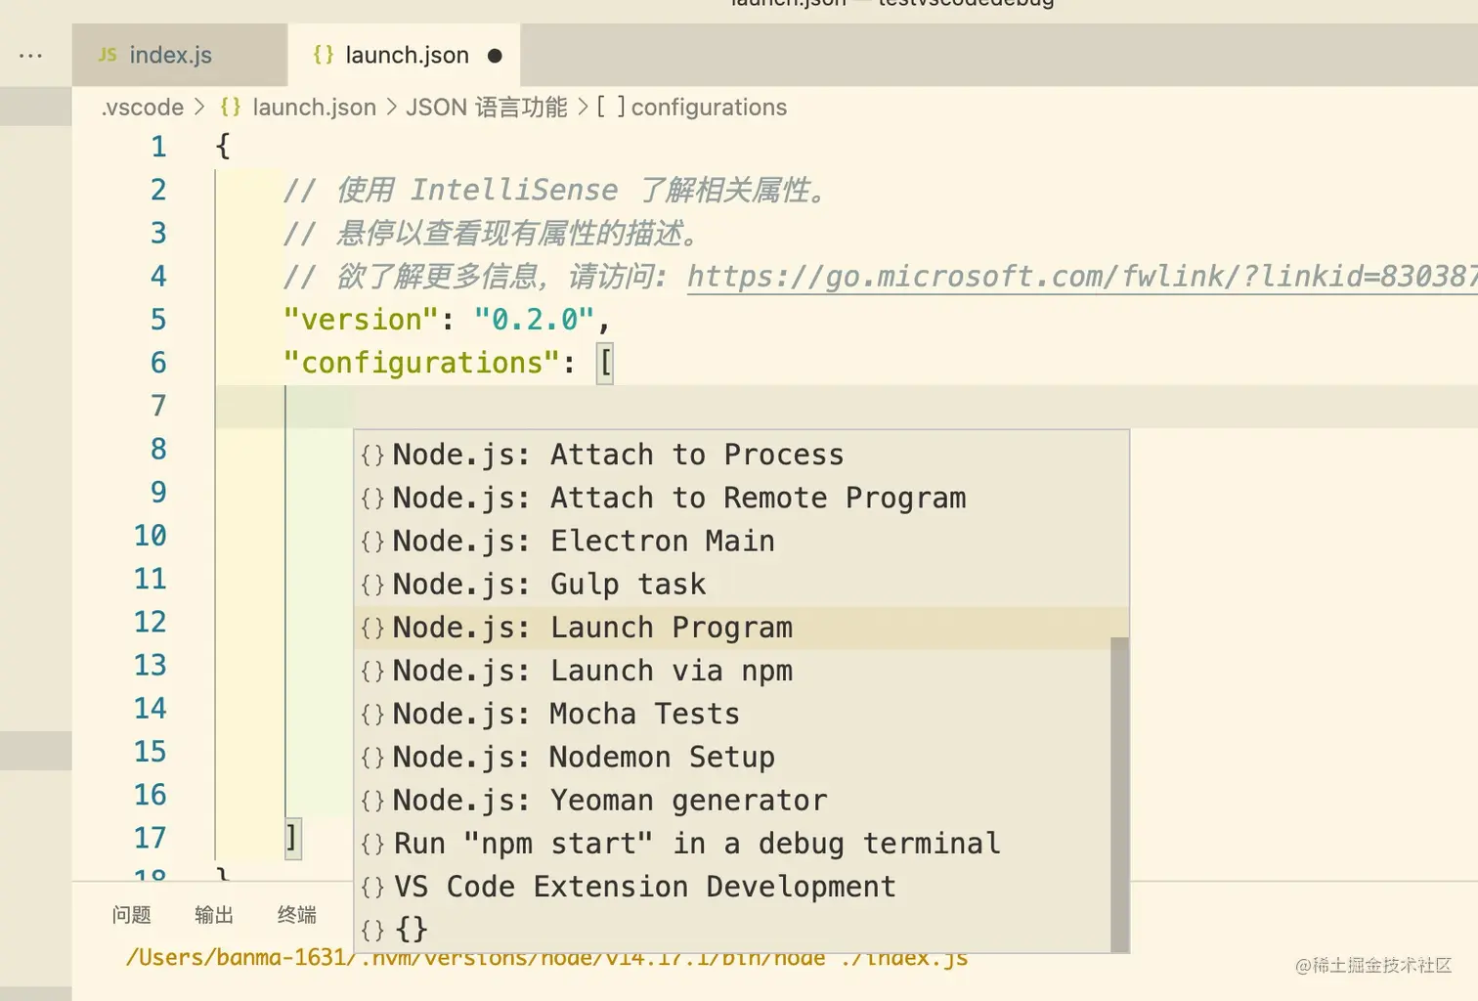Select VS Code Extension Development suggestion
This screenshot has width=1478, height=1001.
pyautogui.click(x=733, y=887)
